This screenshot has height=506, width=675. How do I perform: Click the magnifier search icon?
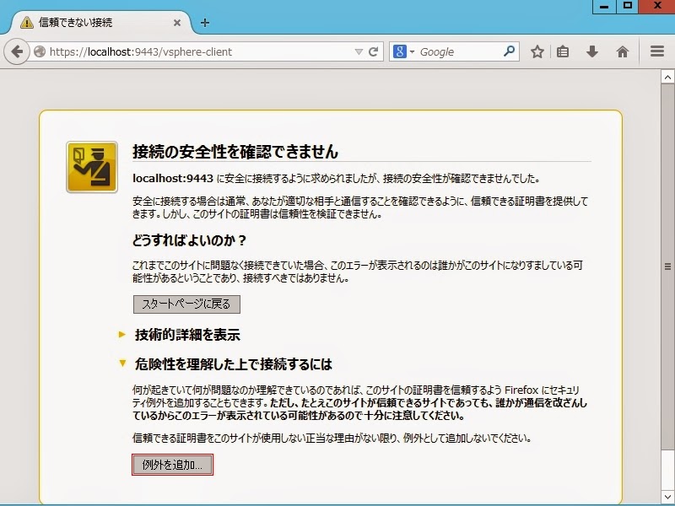tap(509, 51)
